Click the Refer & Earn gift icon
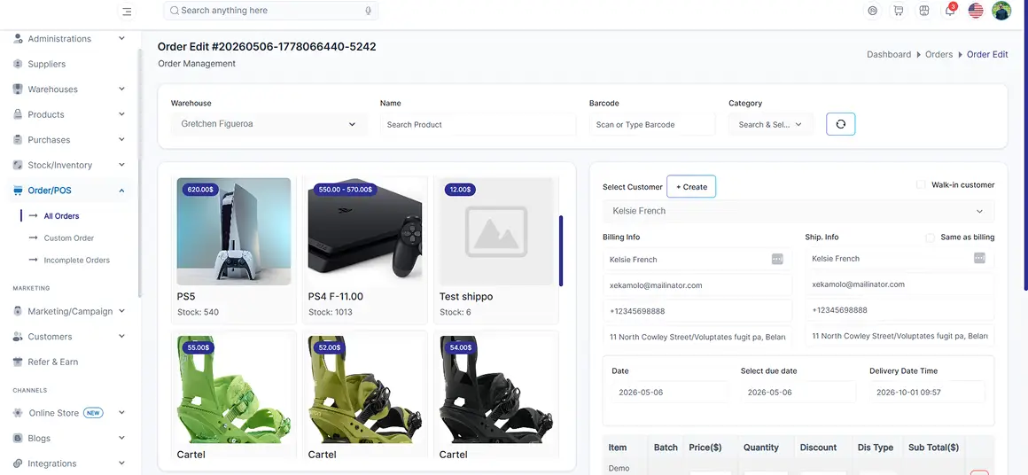The height and width of the screenshot is (475, 1028). point(19,362)
